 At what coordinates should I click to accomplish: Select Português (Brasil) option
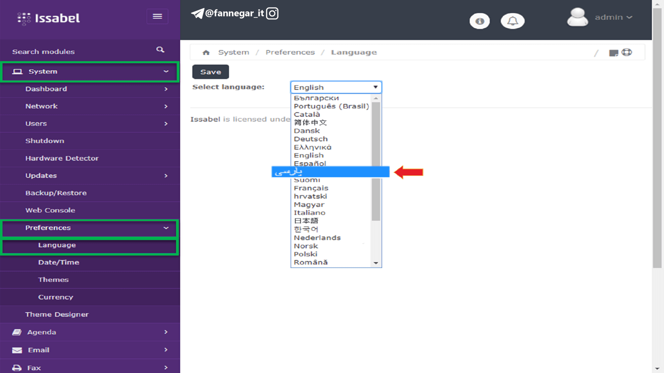pyautogui.click(x=331, y=106)
